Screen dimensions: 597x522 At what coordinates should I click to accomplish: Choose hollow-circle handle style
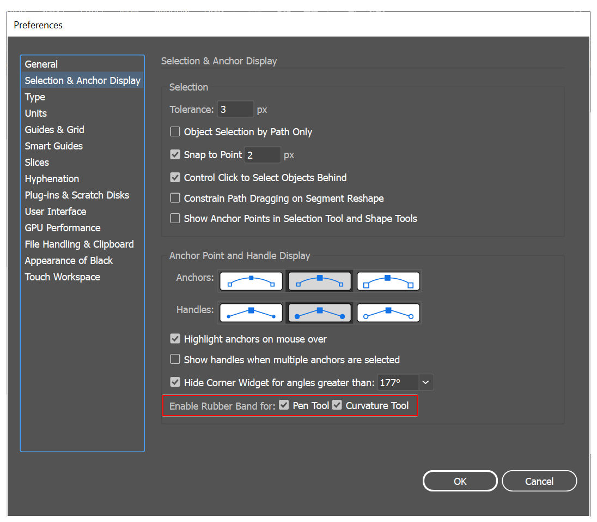[x=388, y=313]
